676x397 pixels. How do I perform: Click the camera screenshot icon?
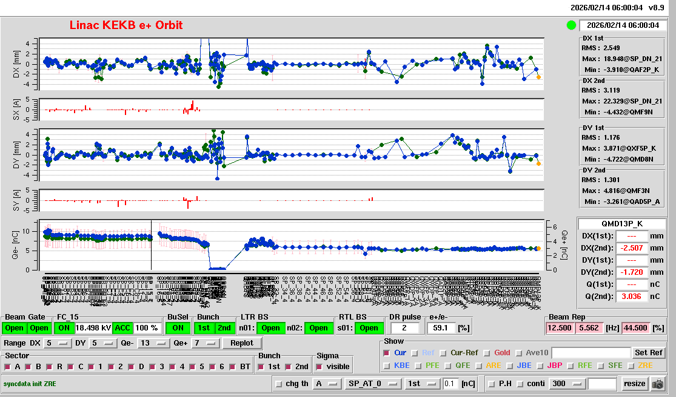657,384
